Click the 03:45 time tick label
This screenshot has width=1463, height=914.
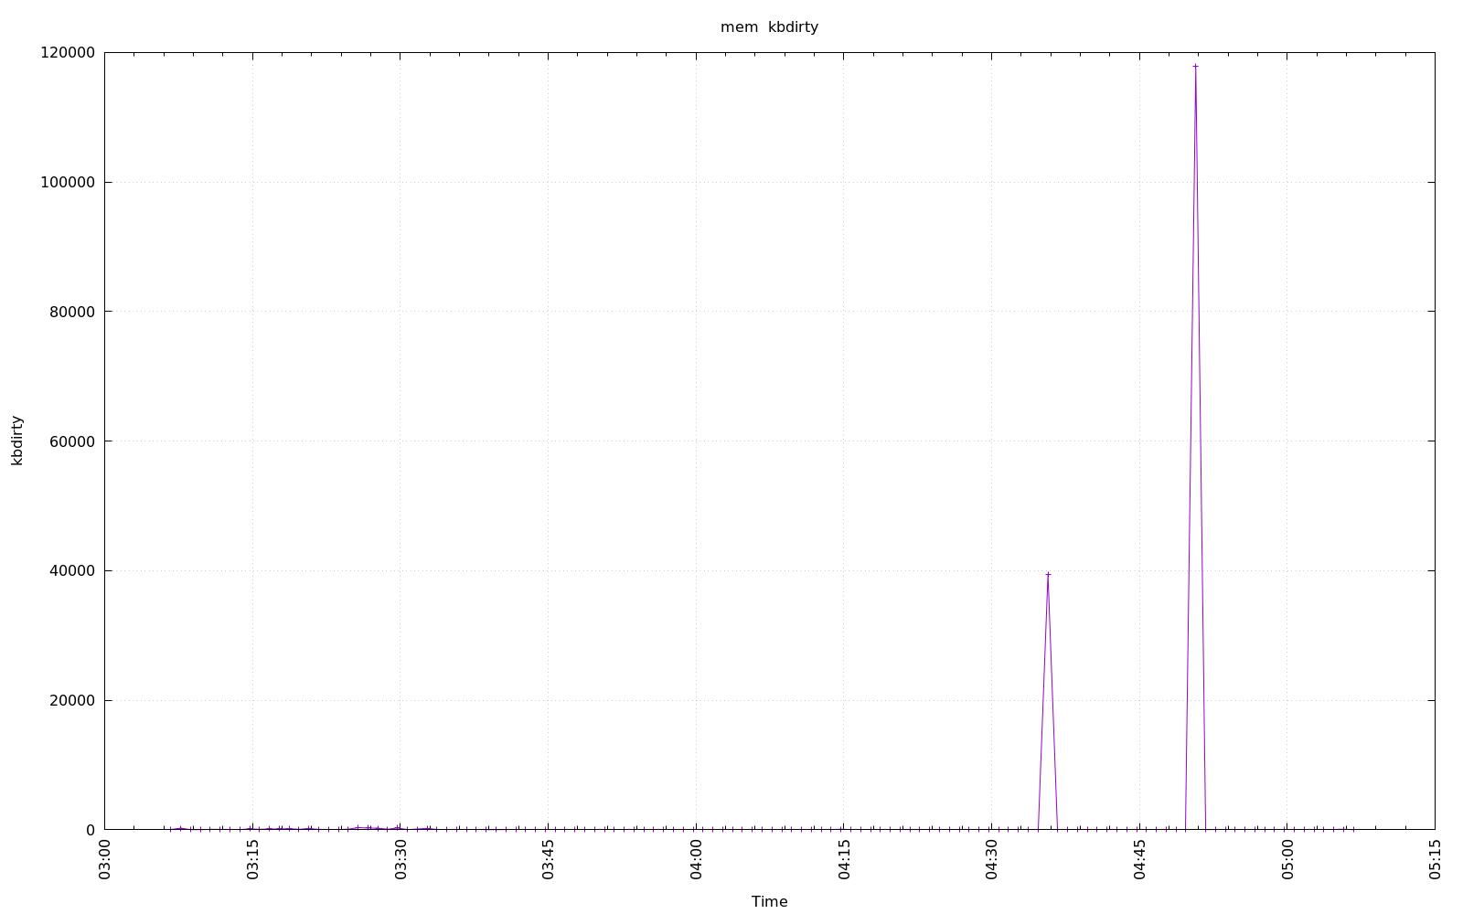pyautogui.click(x=549, y=860)
